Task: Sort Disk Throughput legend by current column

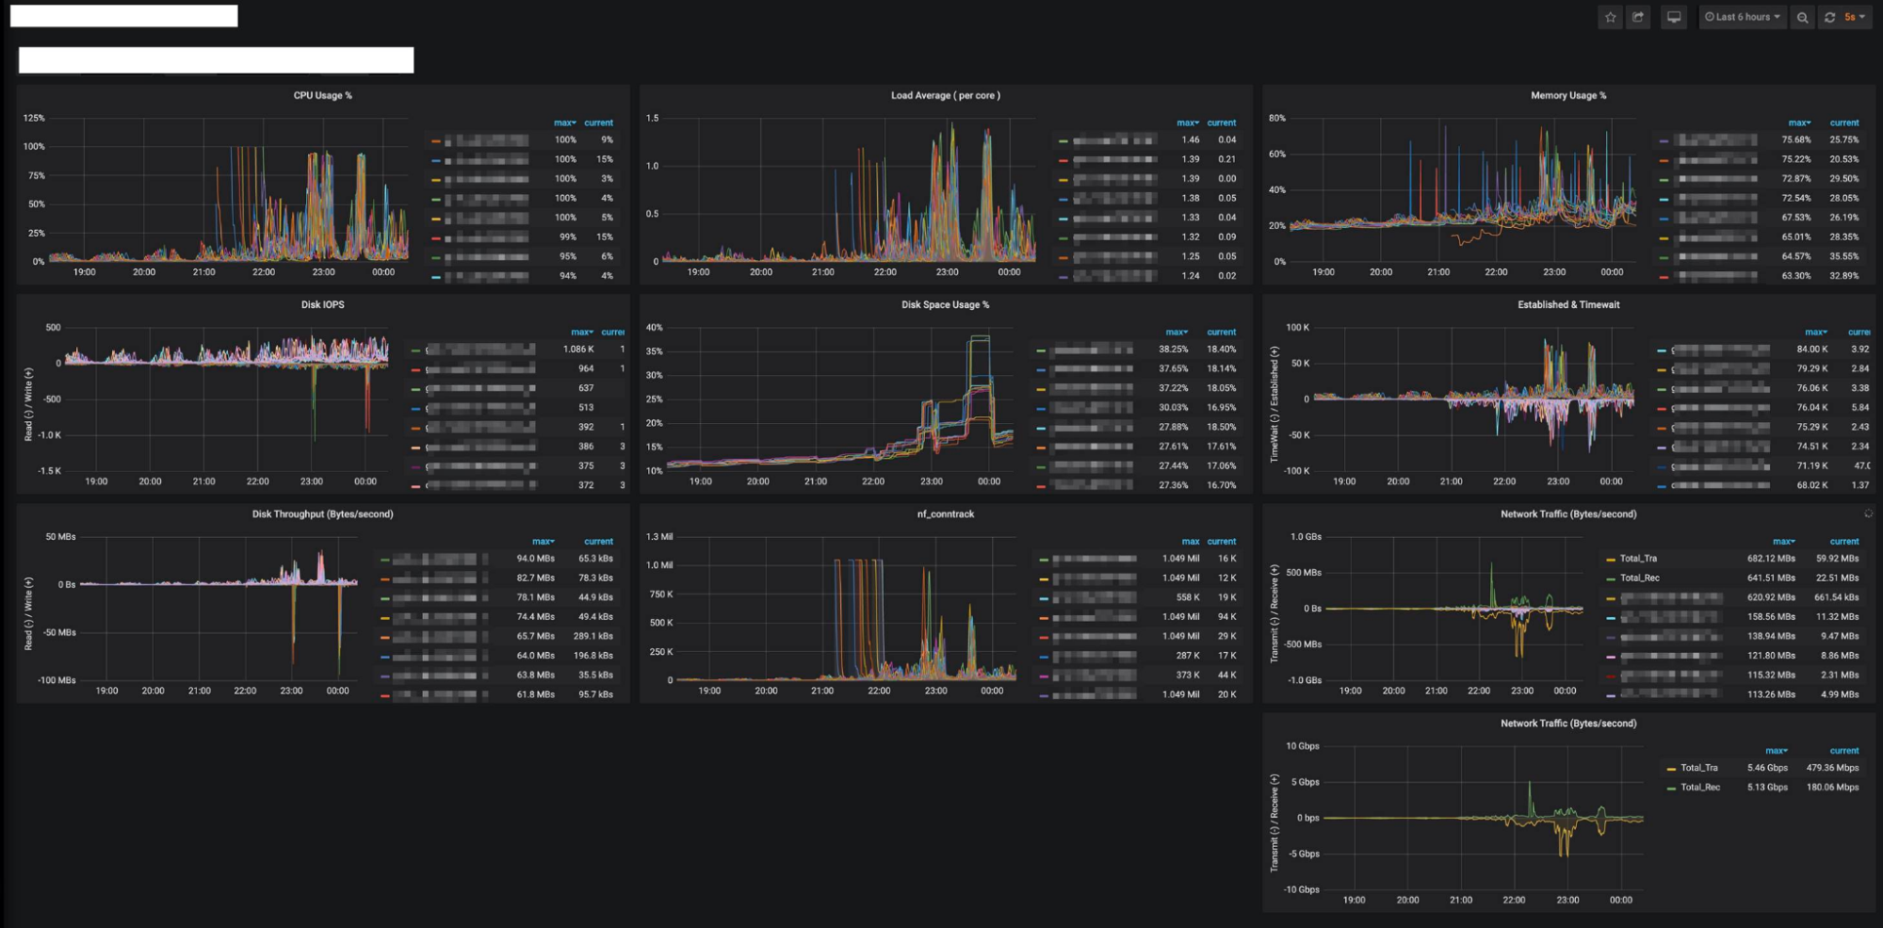Action: 598,542
